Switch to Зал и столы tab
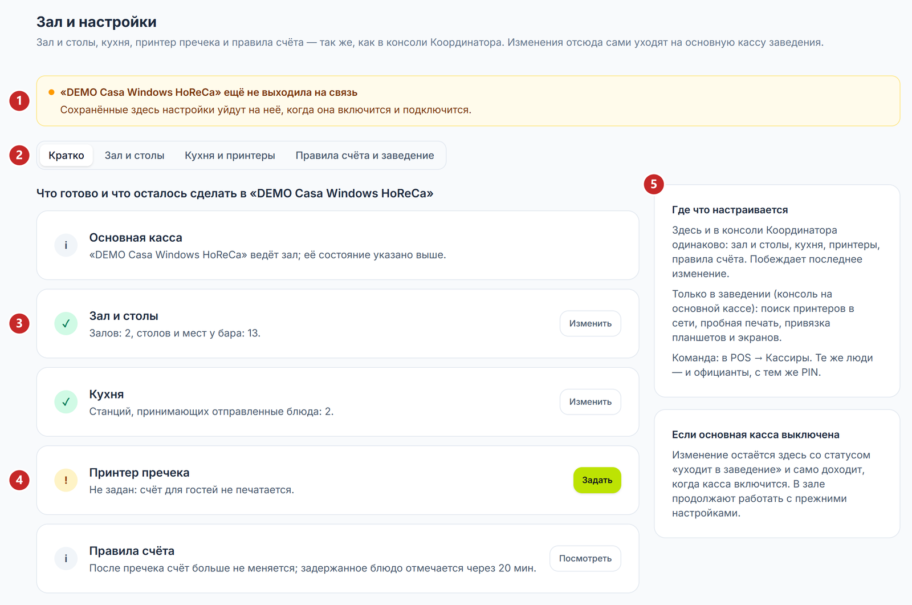Image resolution: width=912 pixels, height=605 pixels. [135, 155]
